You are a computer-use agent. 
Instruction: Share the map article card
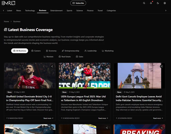(x=107, y=128)
